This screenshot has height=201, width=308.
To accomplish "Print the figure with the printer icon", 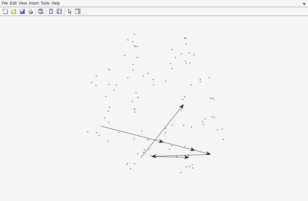I will tap(31, 11).
